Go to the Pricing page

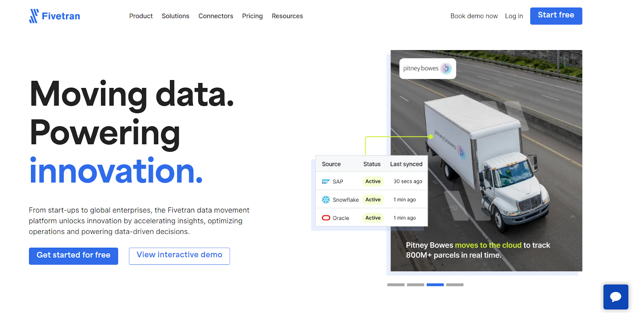click(252, 16)
